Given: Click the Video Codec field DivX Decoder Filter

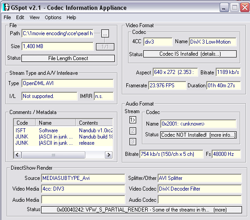Looking at the screenshot, I should (x=200, y=189).
